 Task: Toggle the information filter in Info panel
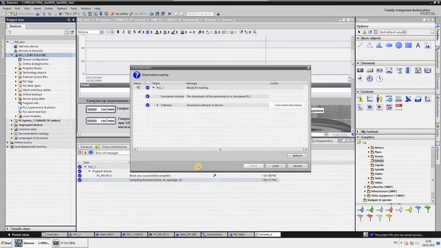[x=90, y=153]
